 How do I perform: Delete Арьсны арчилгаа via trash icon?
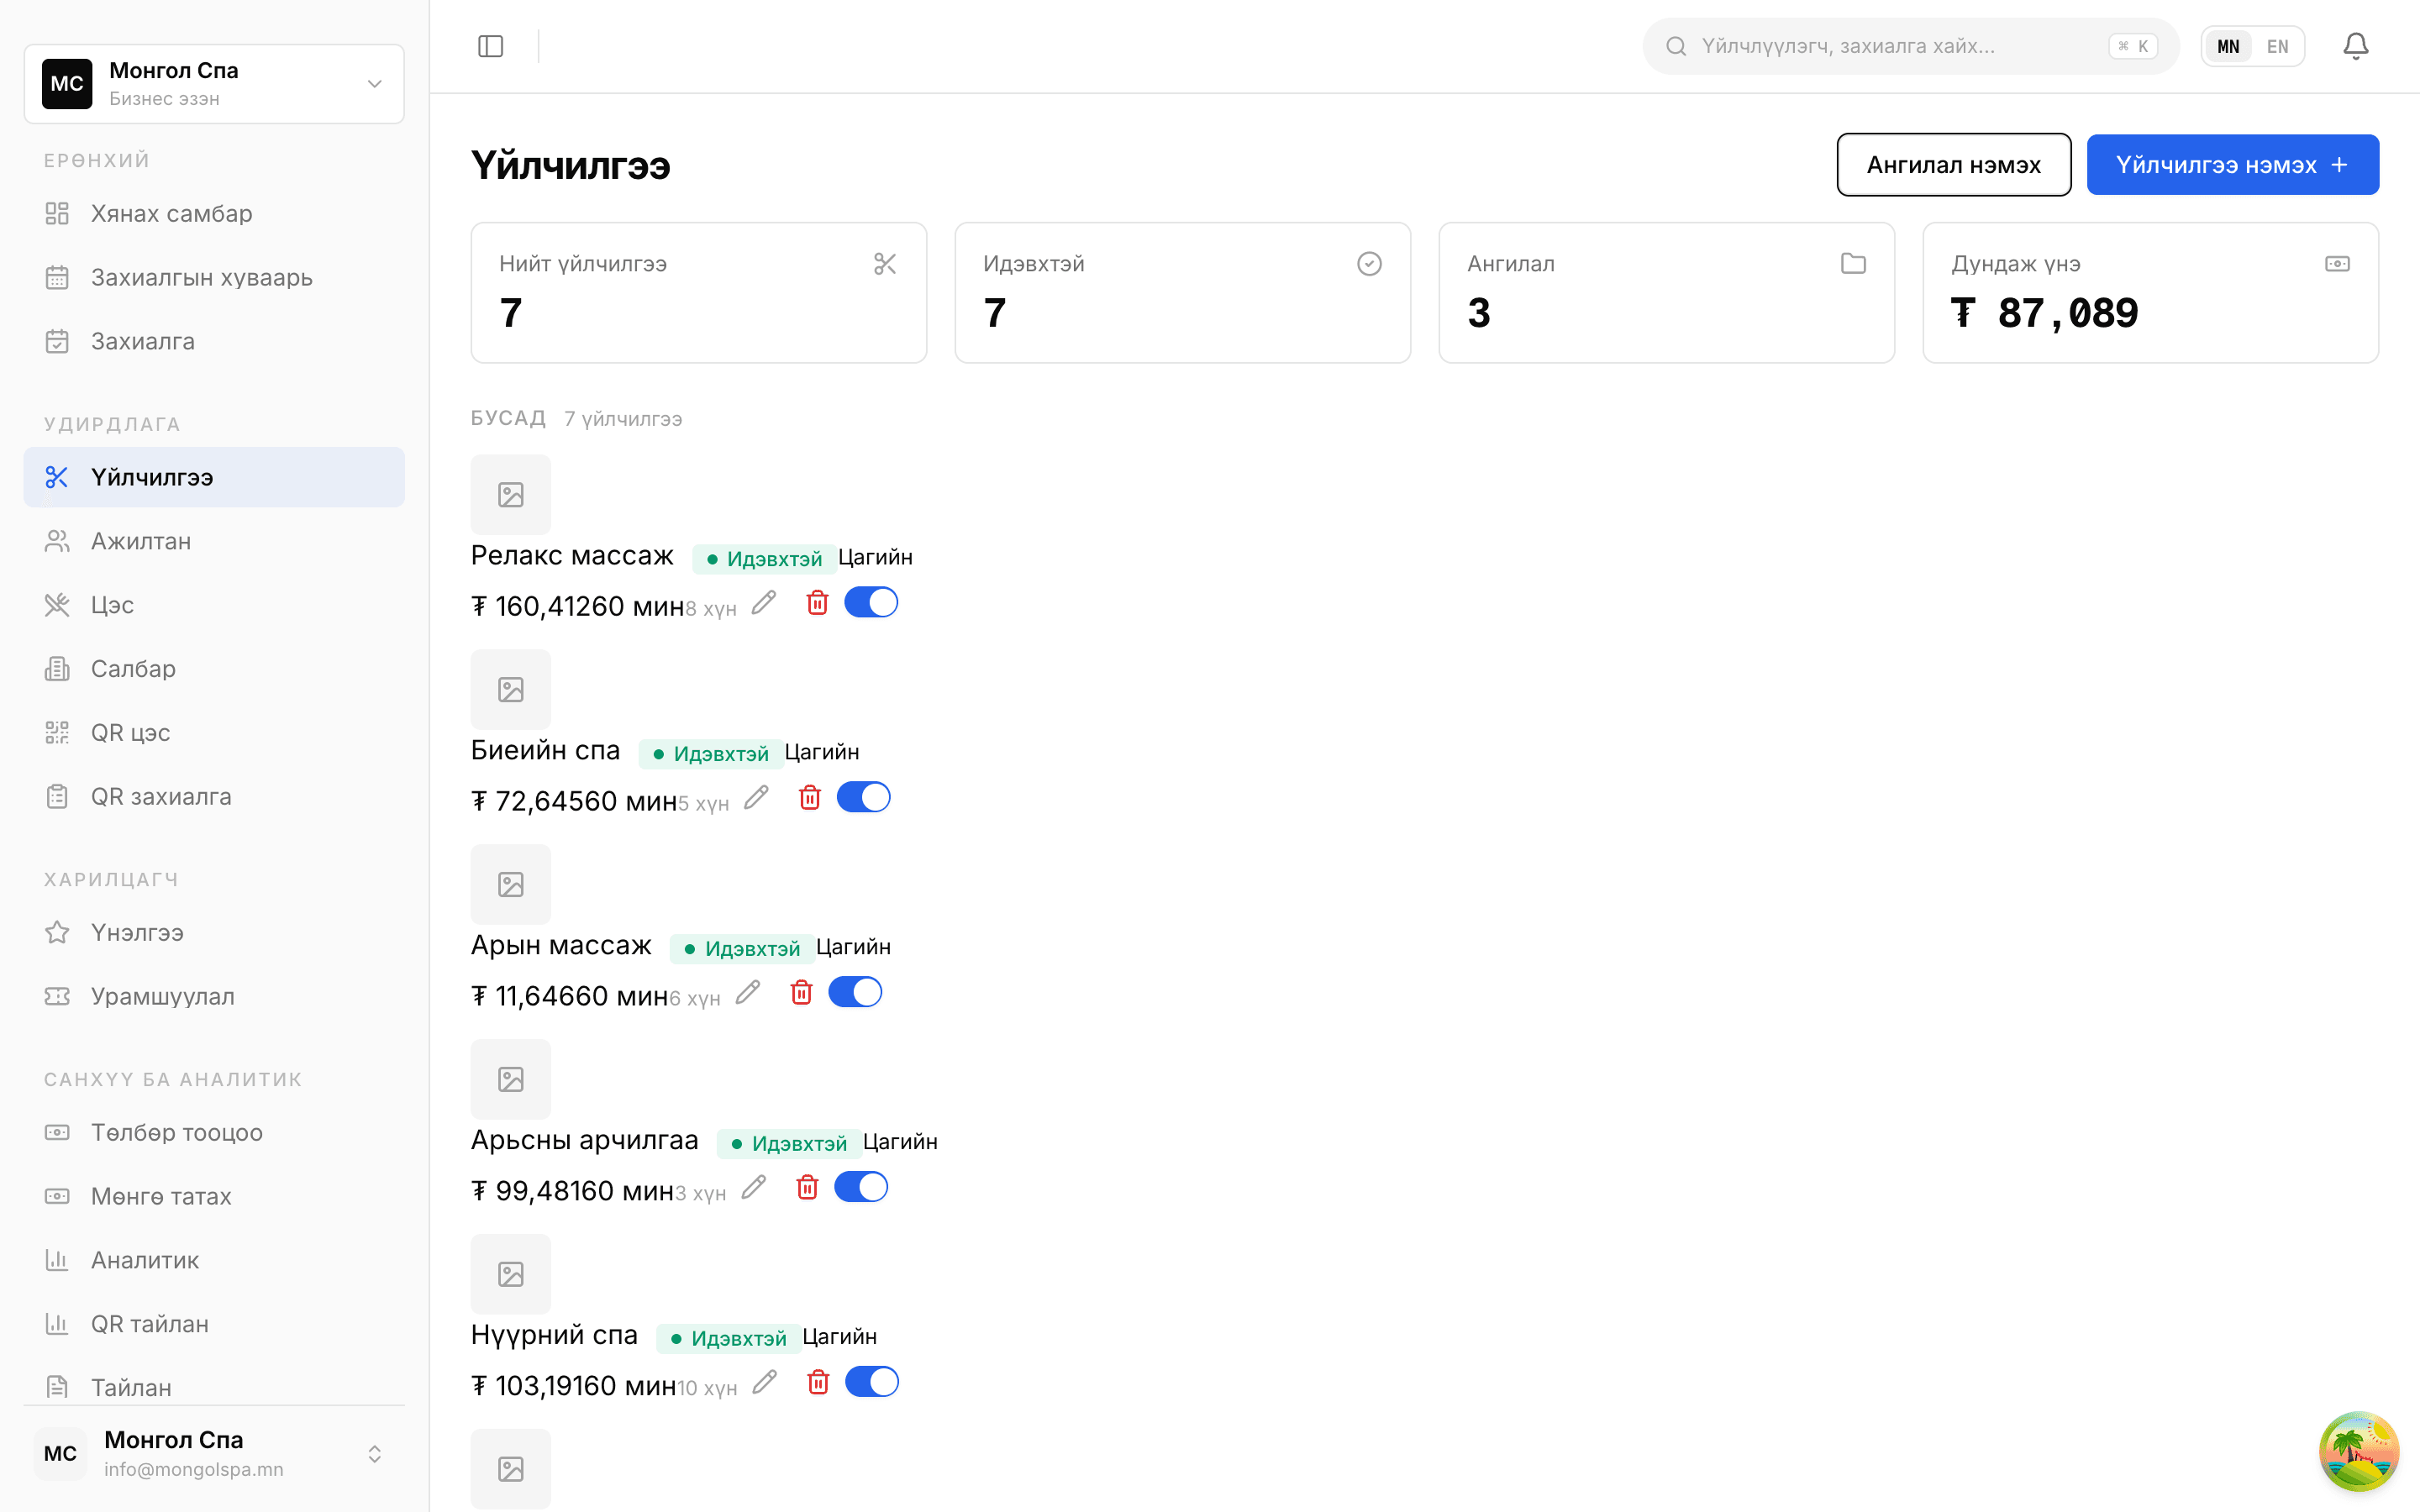pos(807,1188)
